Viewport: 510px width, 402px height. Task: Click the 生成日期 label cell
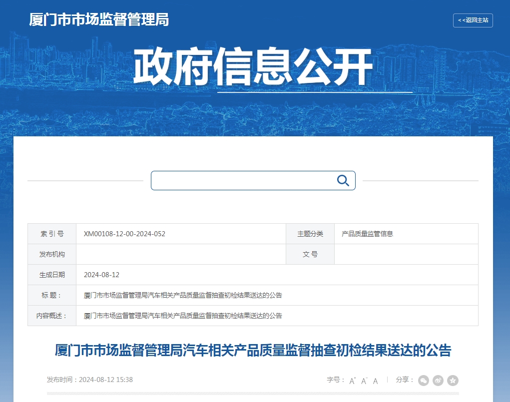click(52, 275)
